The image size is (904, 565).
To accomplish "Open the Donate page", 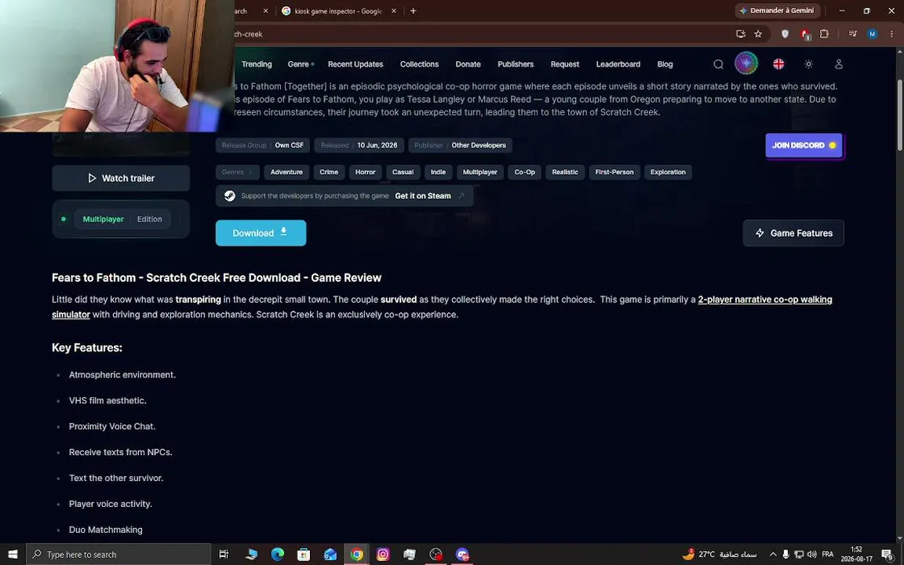I will tap(468, 64).
